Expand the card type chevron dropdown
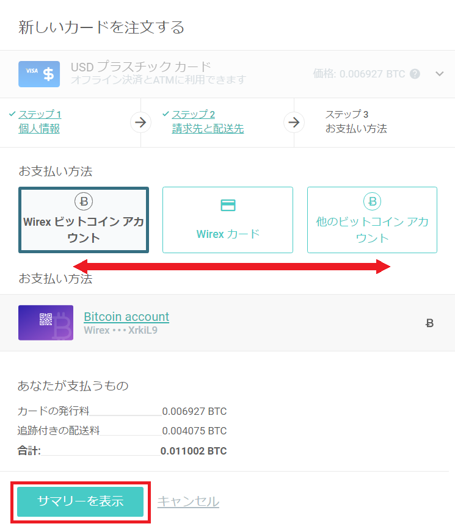The height and width of the screenshot is (532, 455). (x=440, y=74)
